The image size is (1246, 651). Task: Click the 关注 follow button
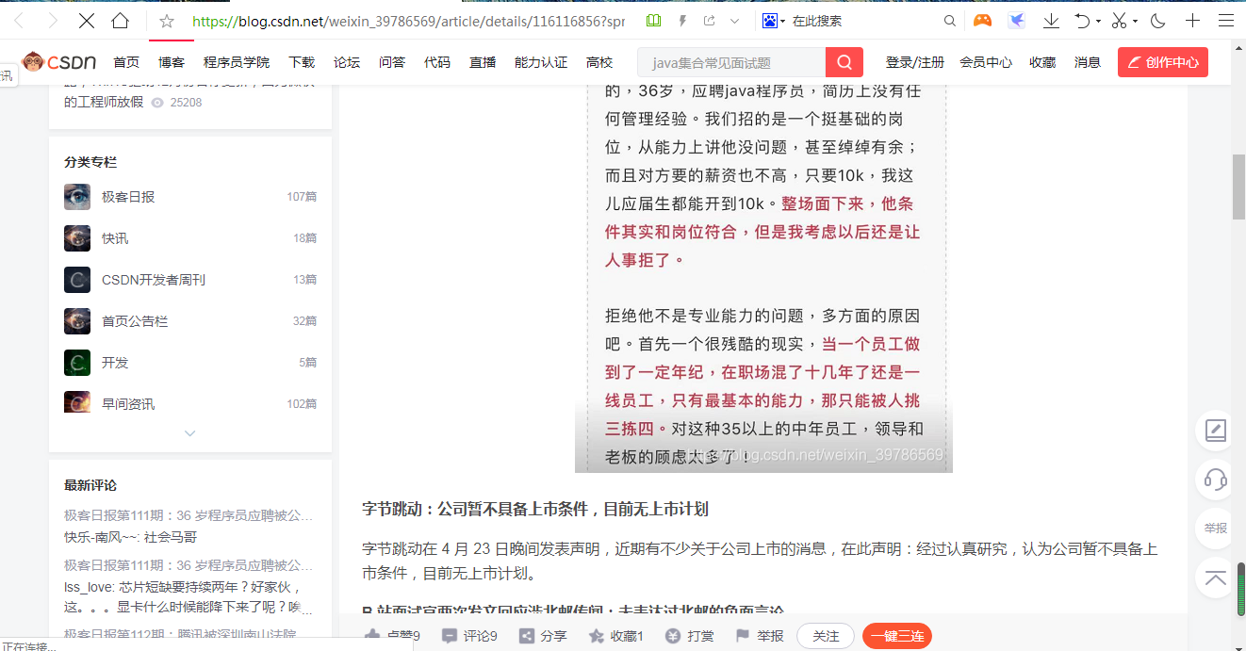(x=826, y=636)
